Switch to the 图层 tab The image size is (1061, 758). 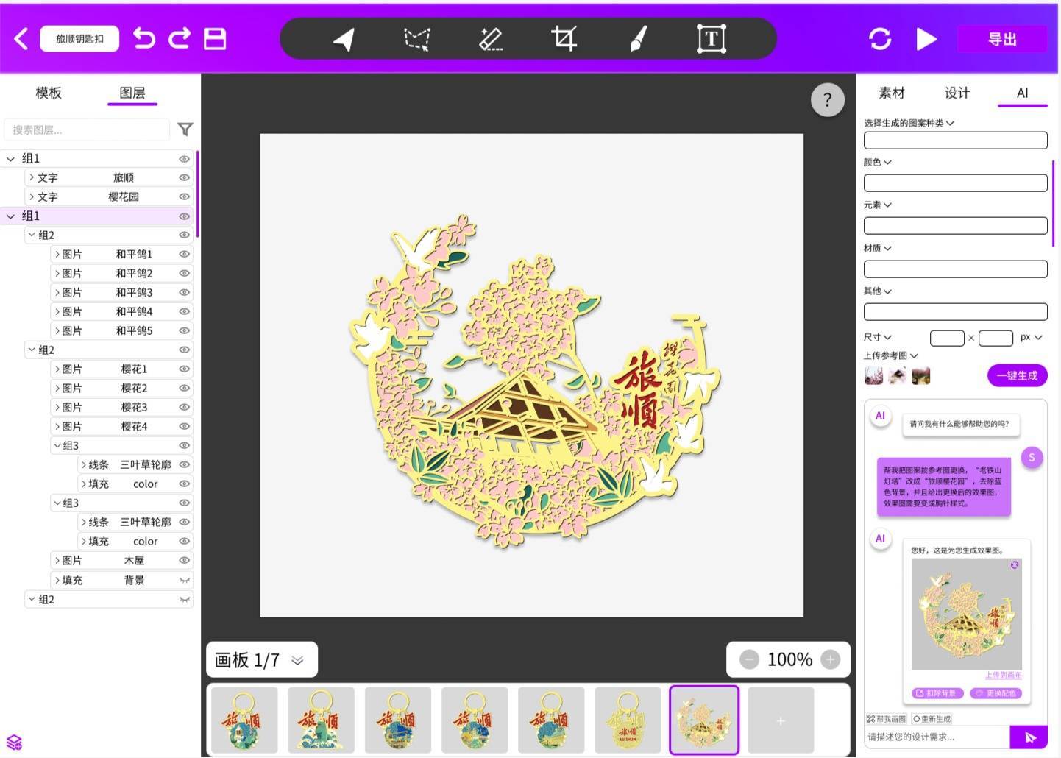click(132, 93)
